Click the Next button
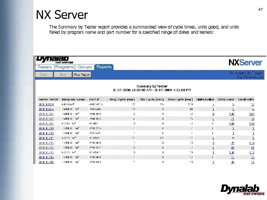This screenshot has height=200, width=267. (63, 75)
